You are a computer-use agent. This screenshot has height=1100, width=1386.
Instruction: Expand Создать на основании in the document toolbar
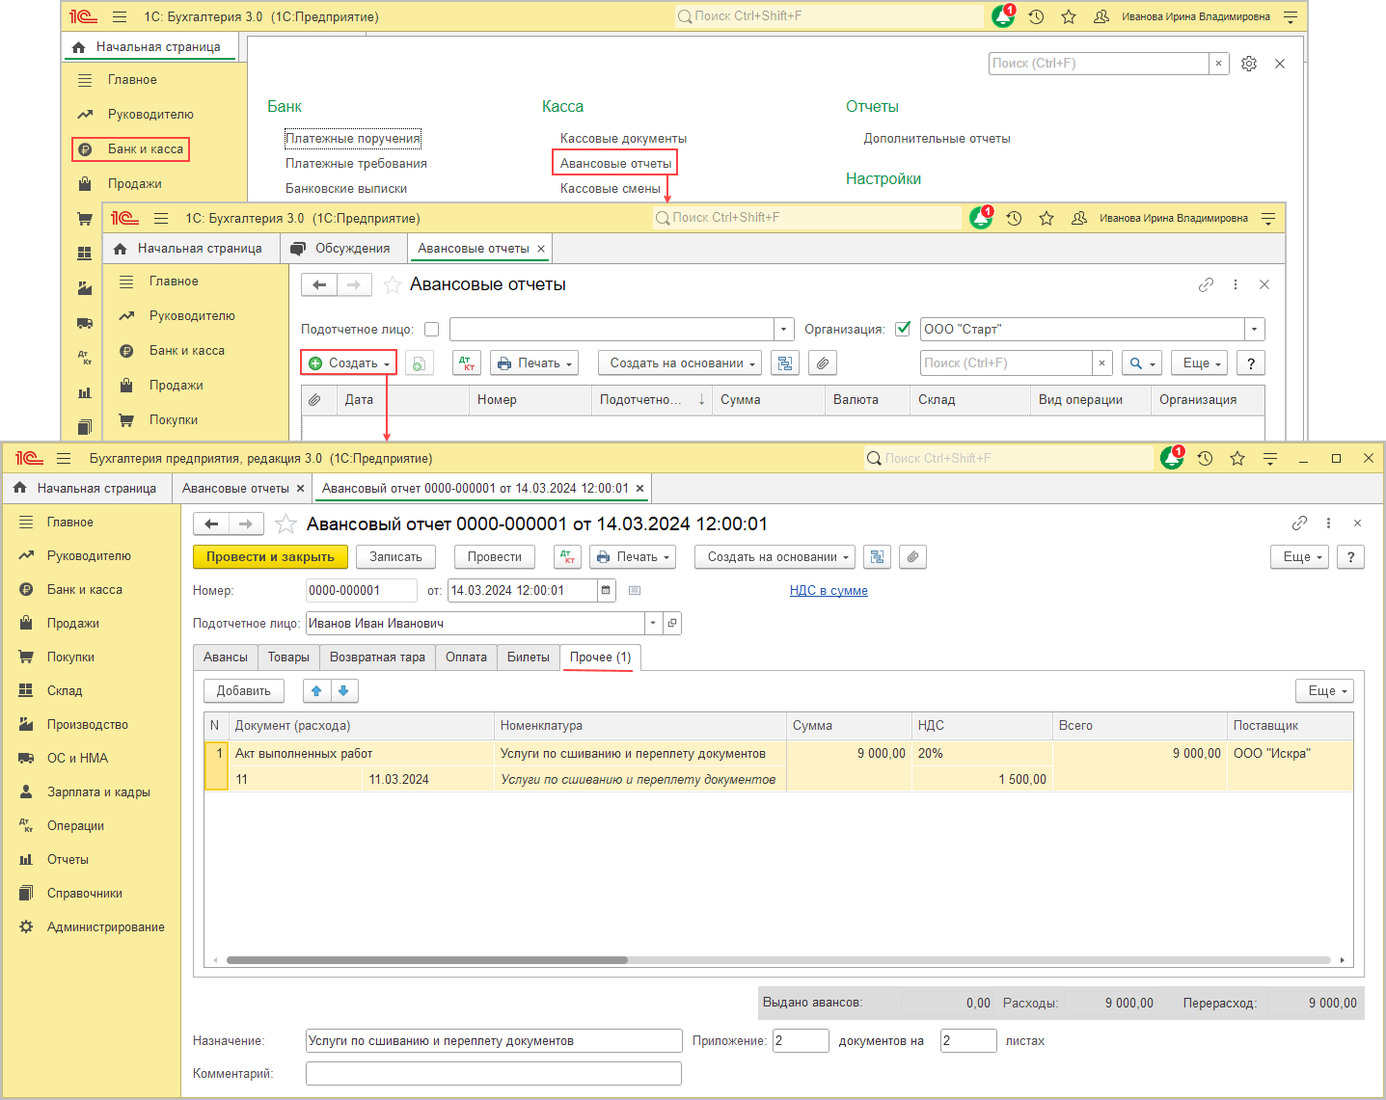(x=776, y=556)
